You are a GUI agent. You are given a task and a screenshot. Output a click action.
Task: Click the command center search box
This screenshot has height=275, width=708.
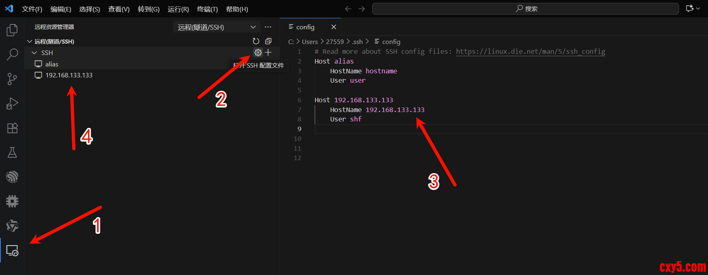[x=526, y=9]
